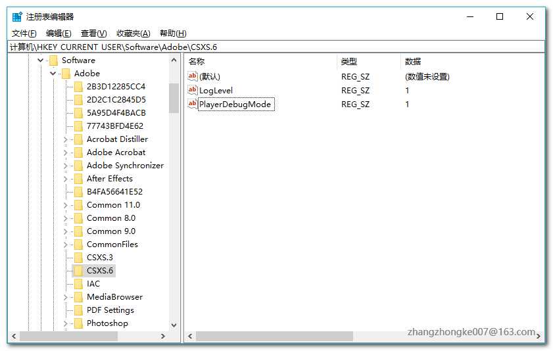
Task: Click the Adobe Synchronizer folder icon
Action: point(78,165)
